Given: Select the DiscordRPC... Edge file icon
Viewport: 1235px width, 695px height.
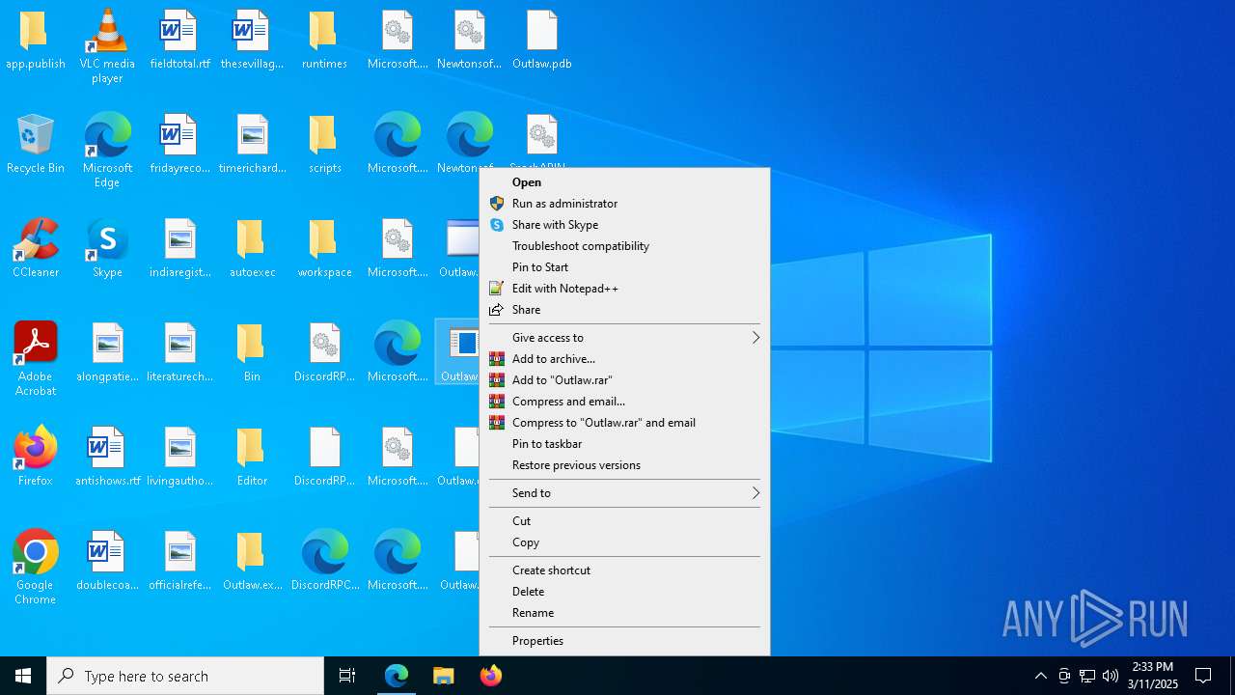Looking at the screenshot, I should click(x=324, y=552).
